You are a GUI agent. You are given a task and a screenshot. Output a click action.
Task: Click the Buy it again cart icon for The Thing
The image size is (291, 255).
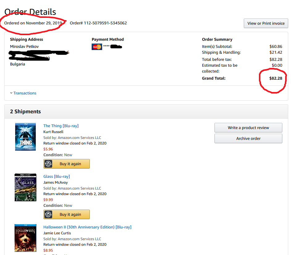(48, 164)
